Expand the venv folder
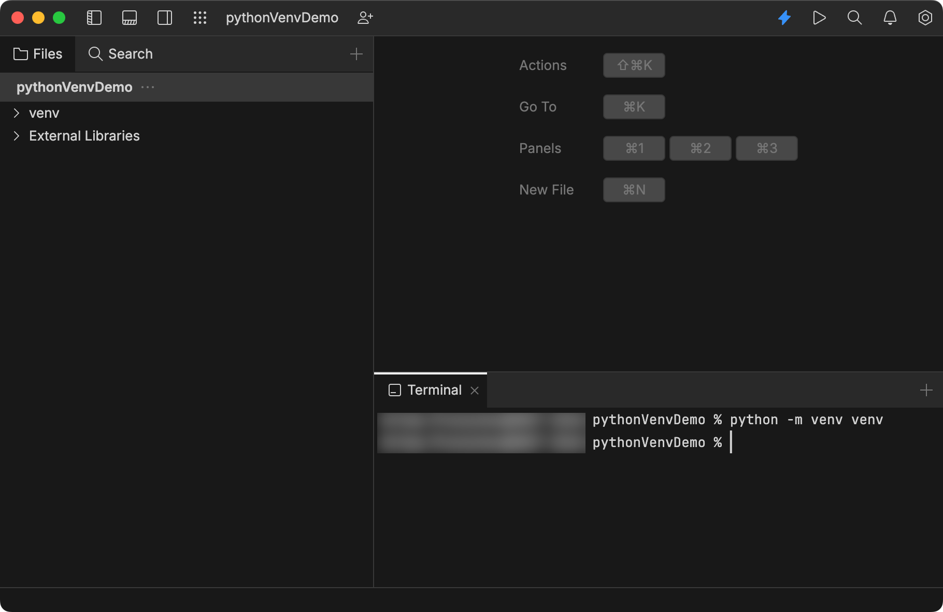The image size is (943, 612). (16, 113)
